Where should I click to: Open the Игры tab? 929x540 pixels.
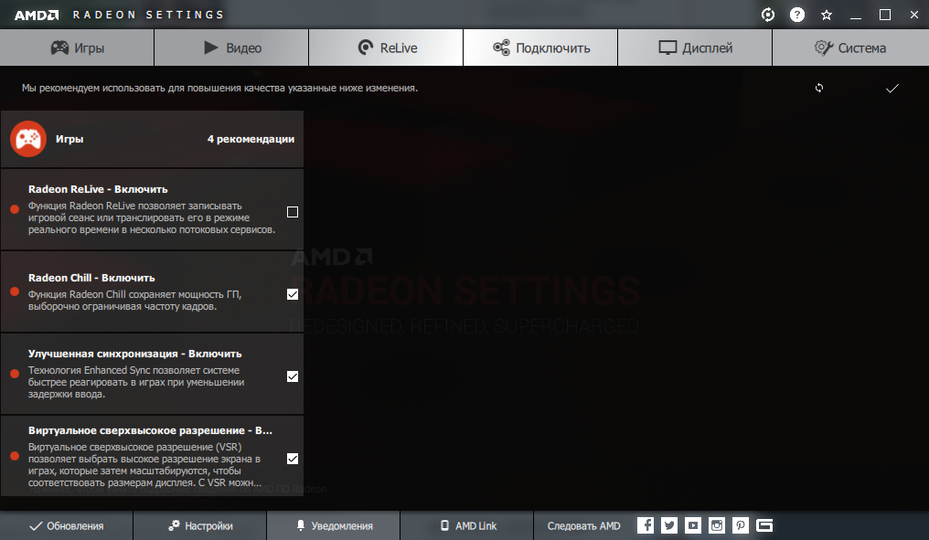77,48
